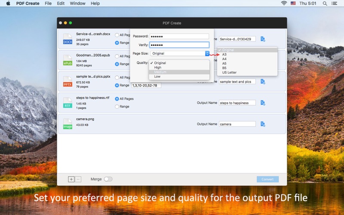
Task: Select All Pages for steps to happiness.rtf
Action: coord(117,99)
